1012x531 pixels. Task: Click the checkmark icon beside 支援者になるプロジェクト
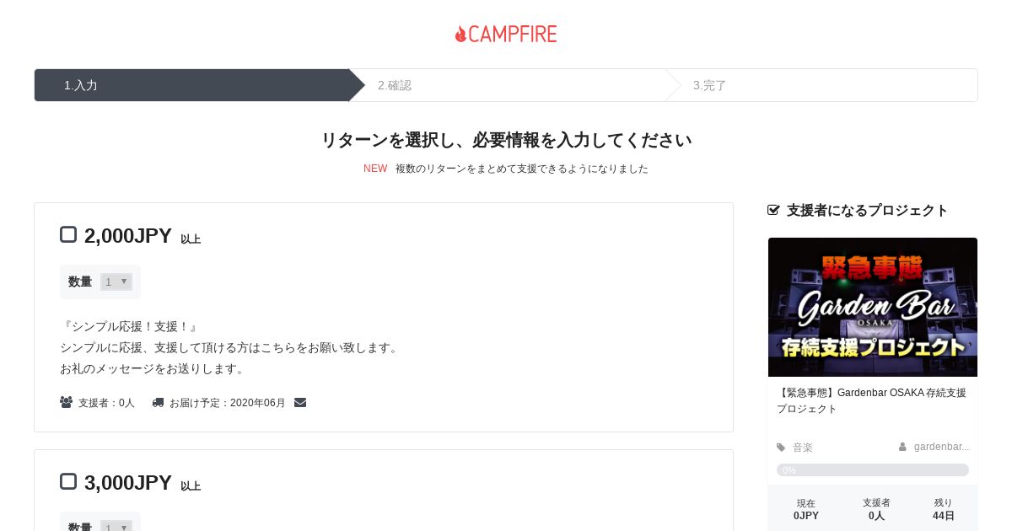coord(773,210)
